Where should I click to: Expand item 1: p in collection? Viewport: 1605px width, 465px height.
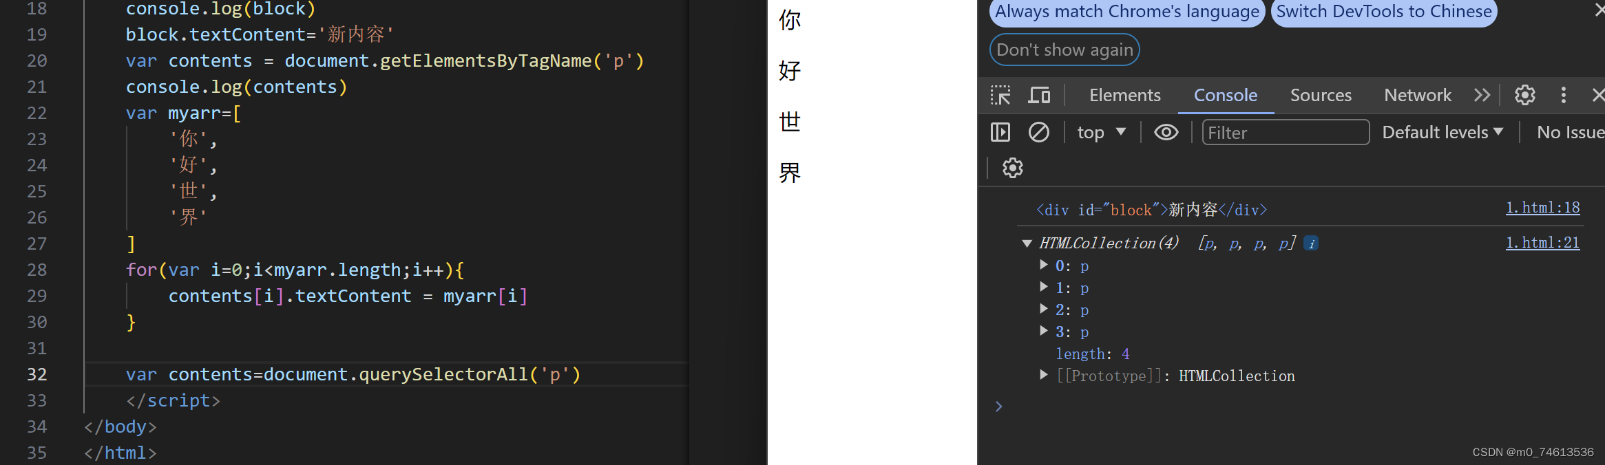(x=1044, y=287)
